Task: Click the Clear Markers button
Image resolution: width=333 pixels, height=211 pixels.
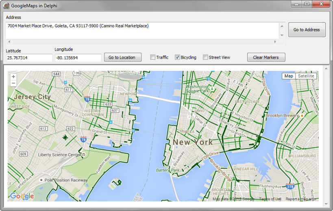Action: click(x=266, y=57)
